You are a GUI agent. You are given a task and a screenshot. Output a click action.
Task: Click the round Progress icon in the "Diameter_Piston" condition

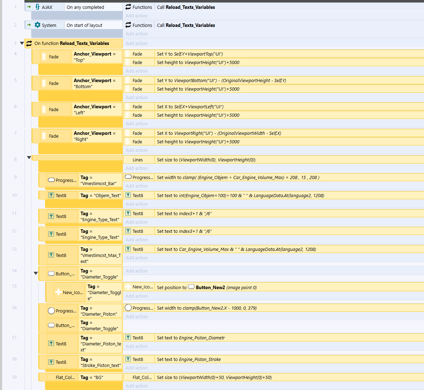click(51, 311)
